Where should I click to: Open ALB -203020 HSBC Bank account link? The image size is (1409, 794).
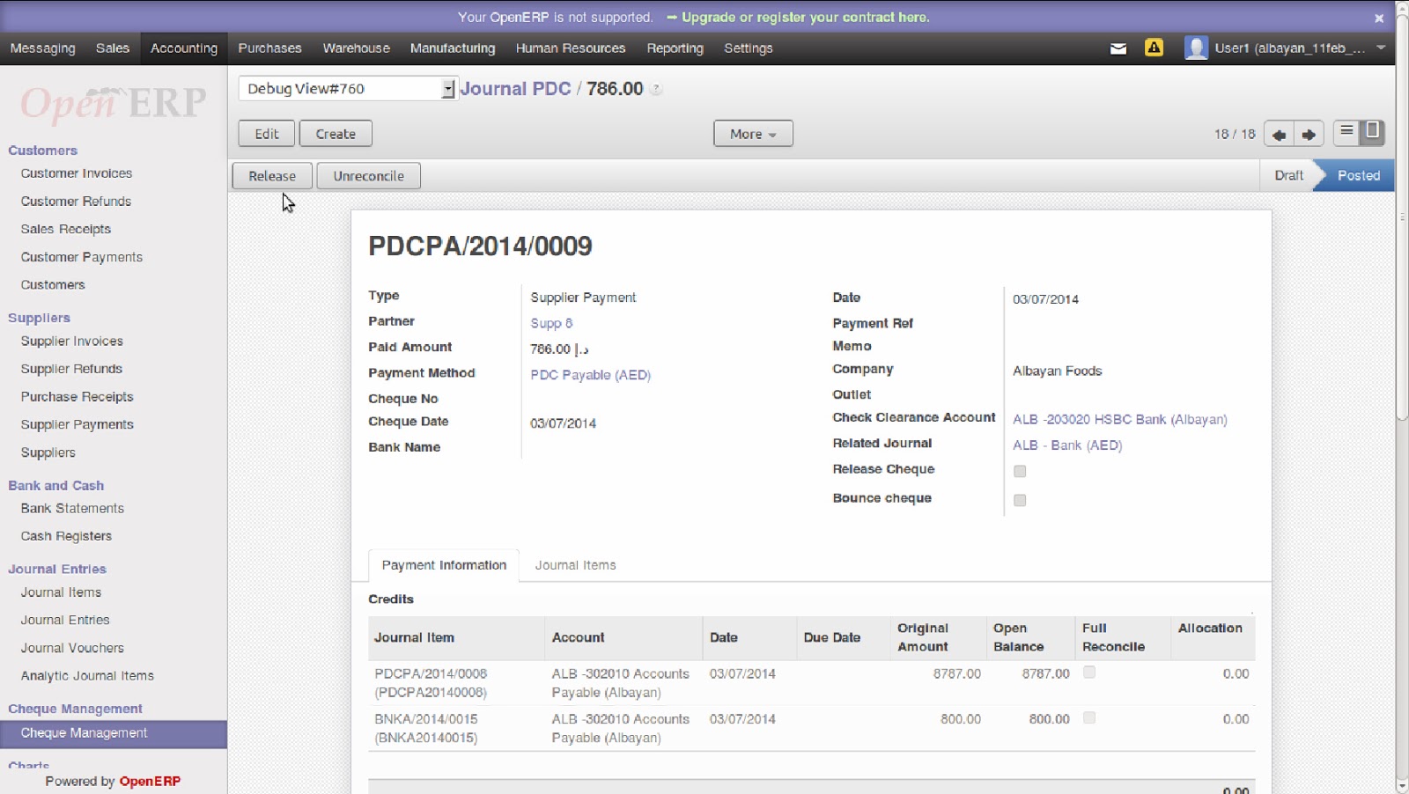pyautogui.click(x=1120, y=420)
